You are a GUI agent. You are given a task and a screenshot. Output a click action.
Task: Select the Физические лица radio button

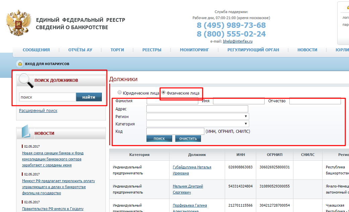pyautogui.click(x=163, y=92)
